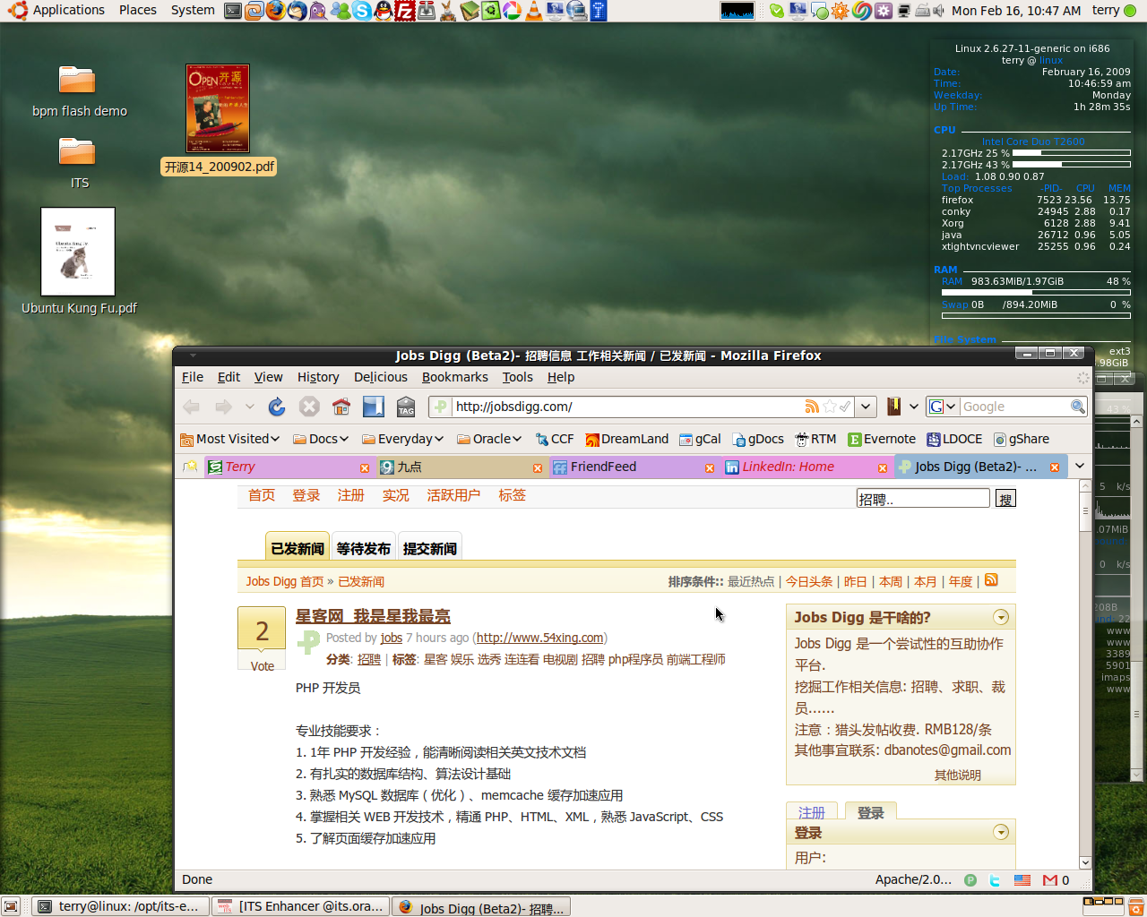The height and width of the screenshot is (917, 1147).
Task: Click the 活跃用户 navigation link
Action: pyautogui.click(x=453, y=495)
